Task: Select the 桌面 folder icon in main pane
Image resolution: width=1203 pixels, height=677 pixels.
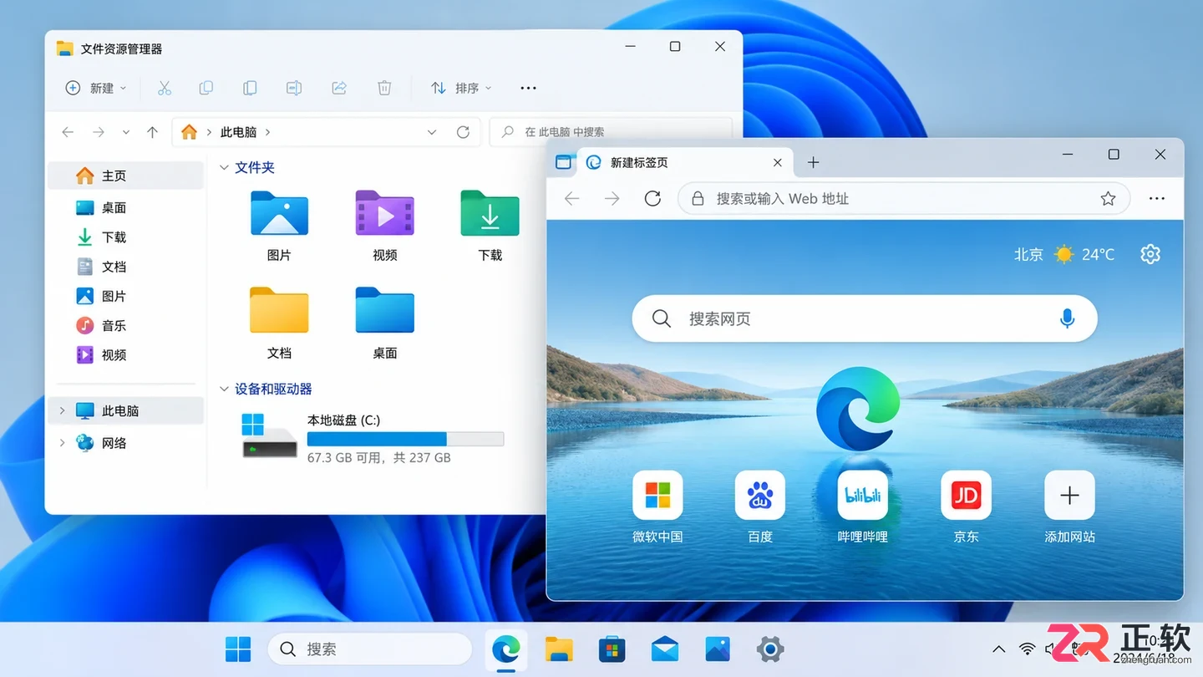Action: tap(384, 310)
